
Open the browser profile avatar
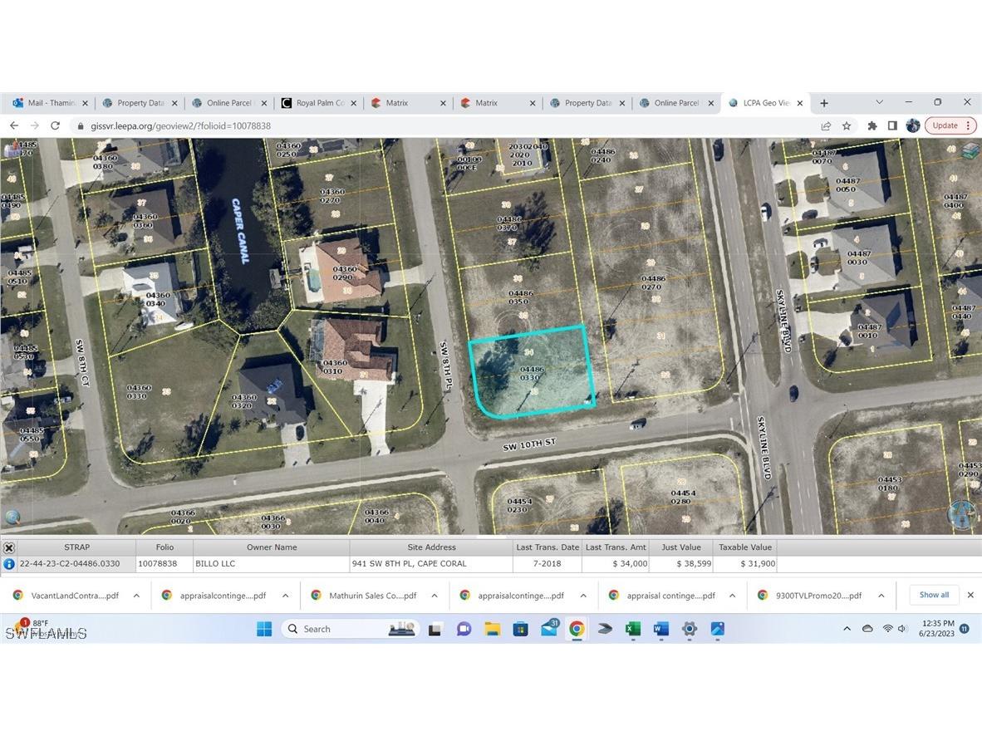pyautogui.click(x=913, y=125)
